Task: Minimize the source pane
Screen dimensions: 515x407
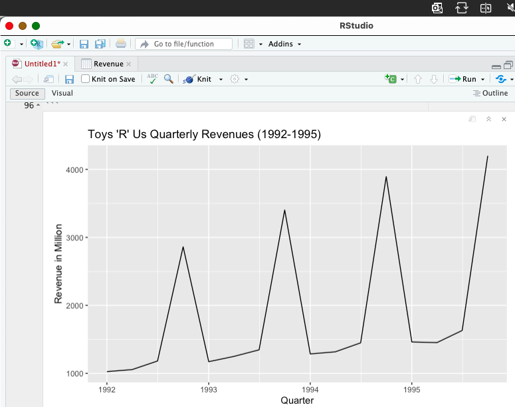Action: (x=496, y=66)
